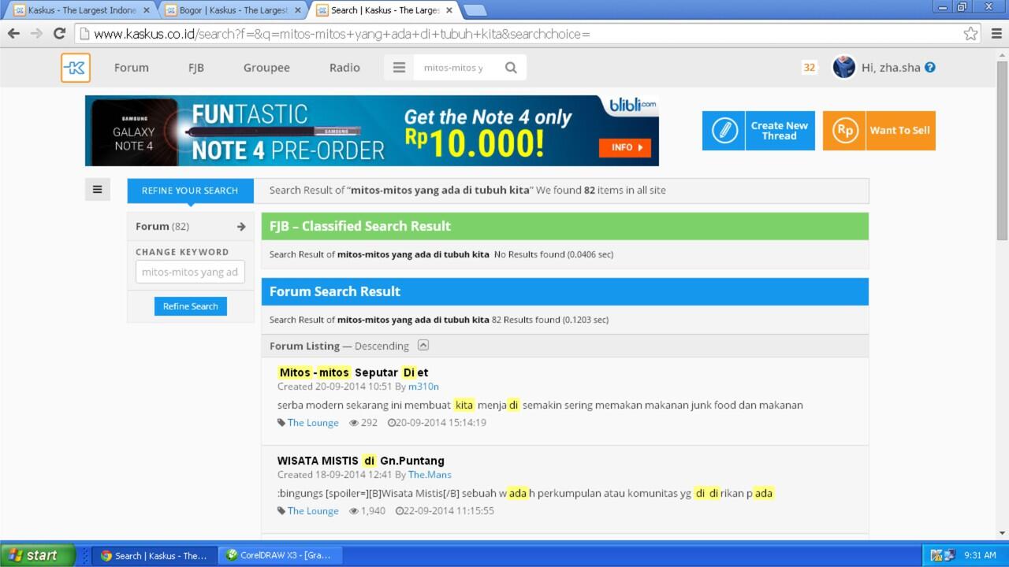
Task: Close the Bogor Kaskus tab
Action: coord(297,10)
